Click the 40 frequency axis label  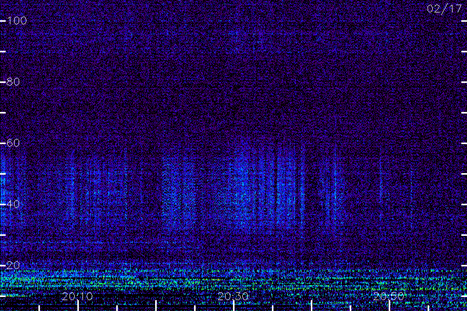(x=13, y=204)
